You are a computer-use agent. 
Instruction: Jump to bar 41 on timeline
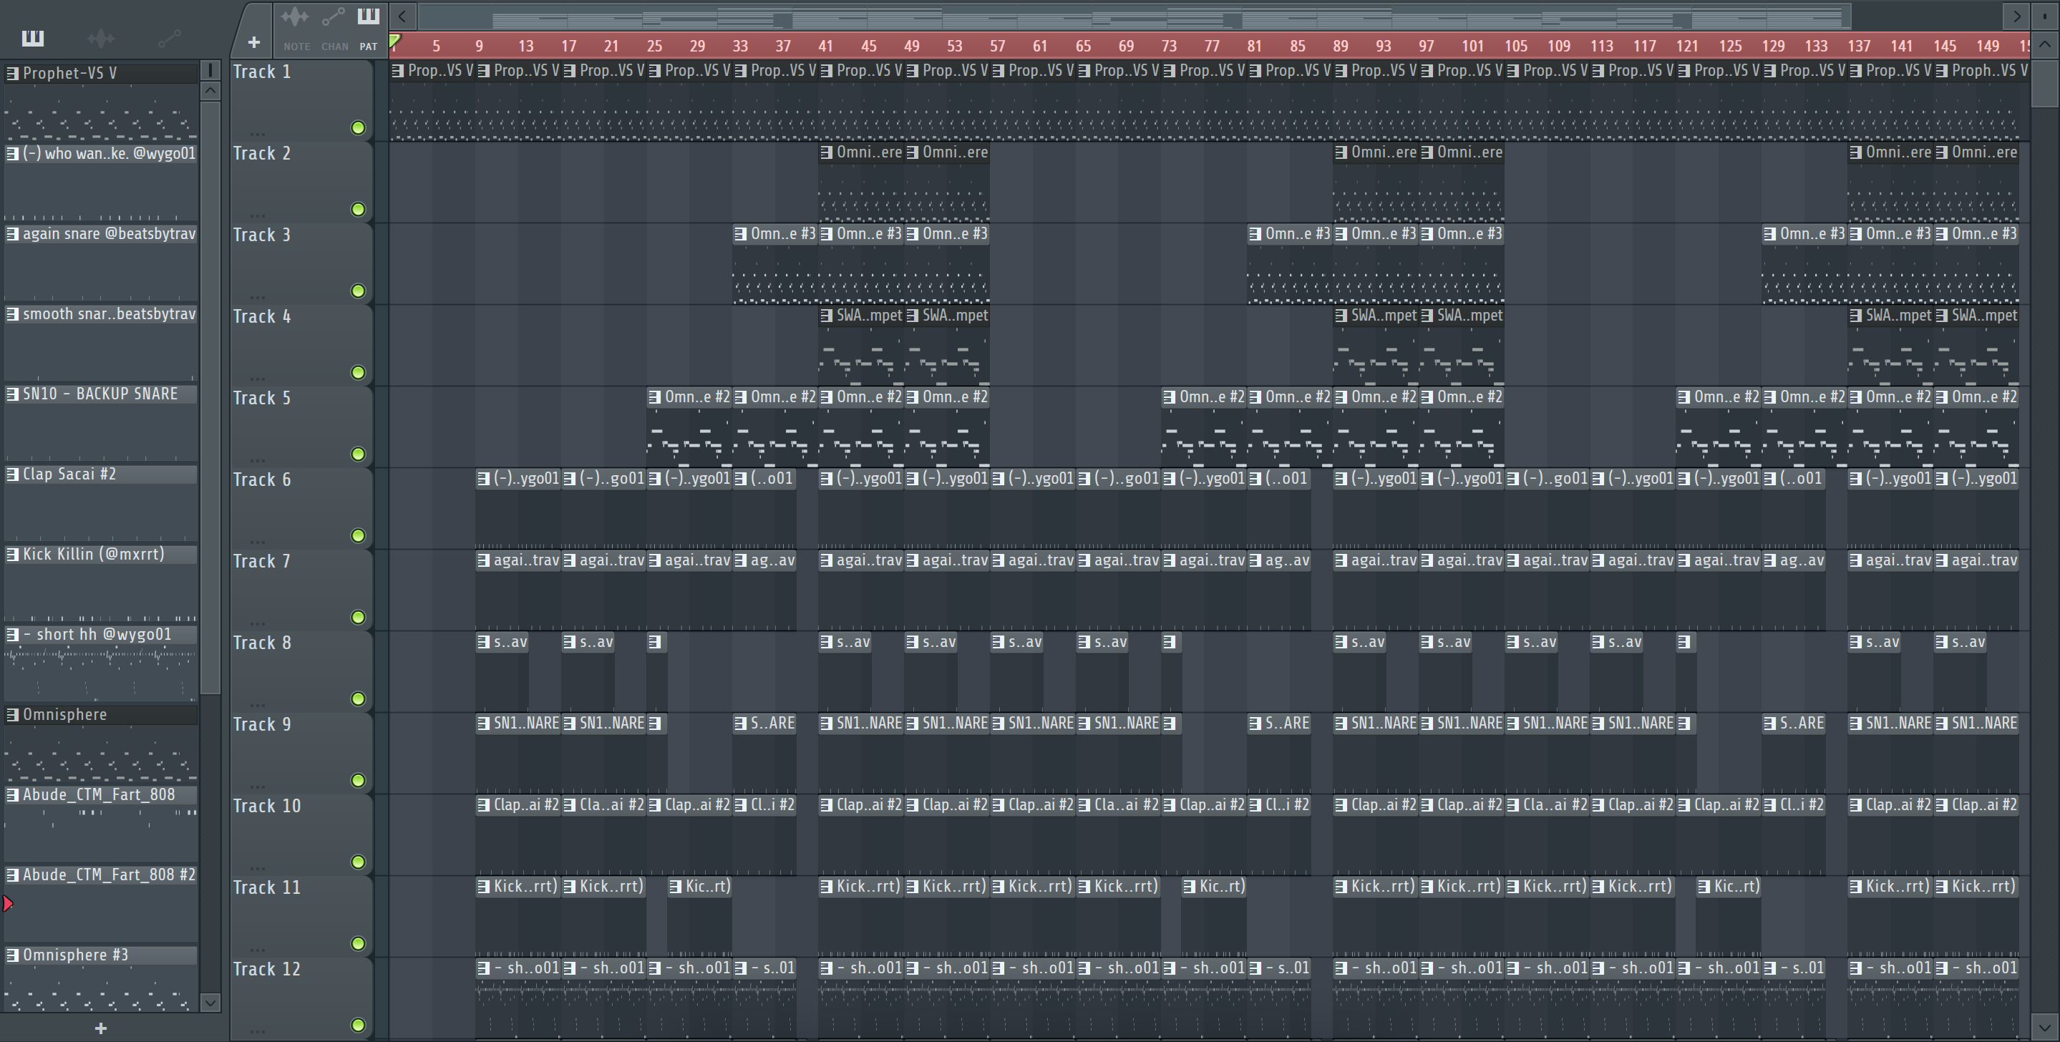click(x=826, y=47)
